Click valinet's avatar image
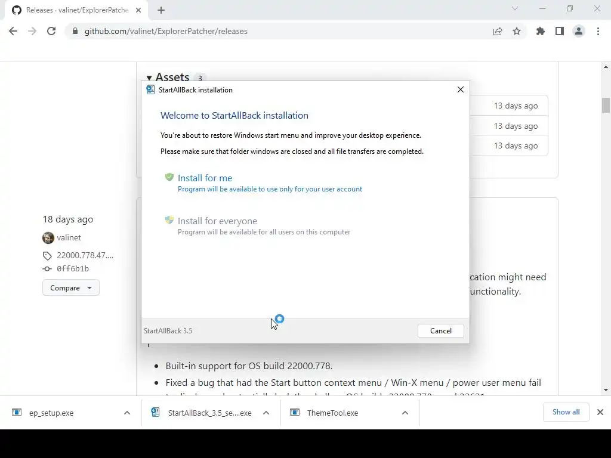Image resolution: width=611 pixels, height=458 pixels. (x=48, y=237)
